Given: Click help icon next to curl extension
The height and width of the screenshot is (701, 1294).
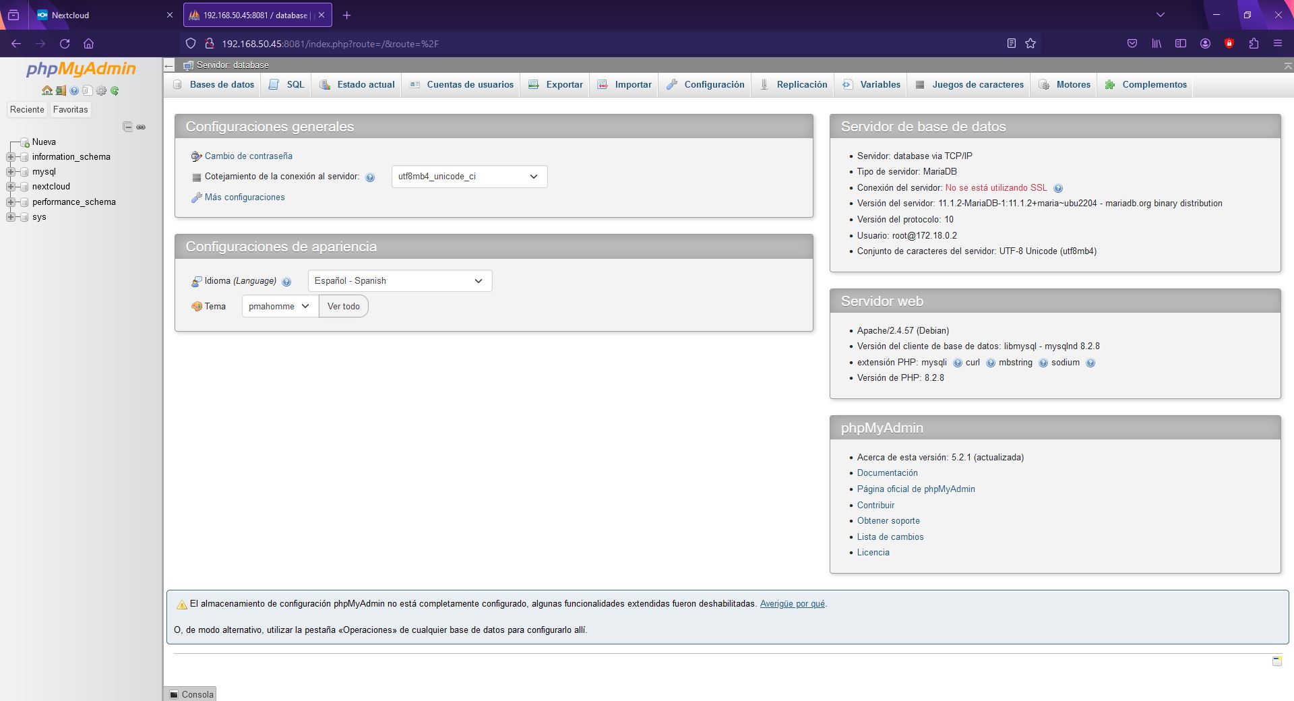Looking at the screenshot, I should point(991,363).
